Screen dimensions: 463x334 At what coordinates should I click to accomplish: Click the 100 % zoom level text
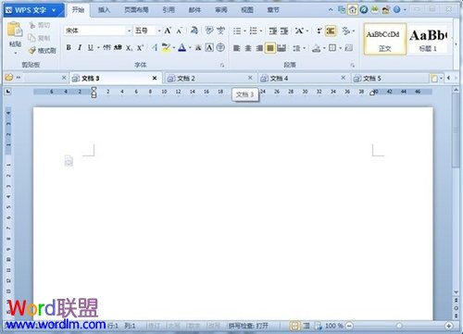click(334, 326)
